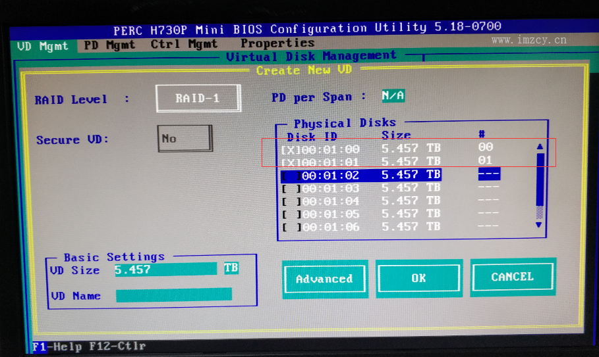This screenshot has width=599, height=357.
Task: Open the Ctrl Mgmt tab
Action: pos(184,44)
